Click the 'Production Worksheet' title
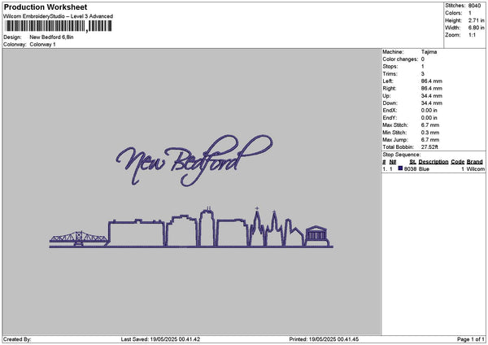The image size is (488, 345). pos(46,7)
